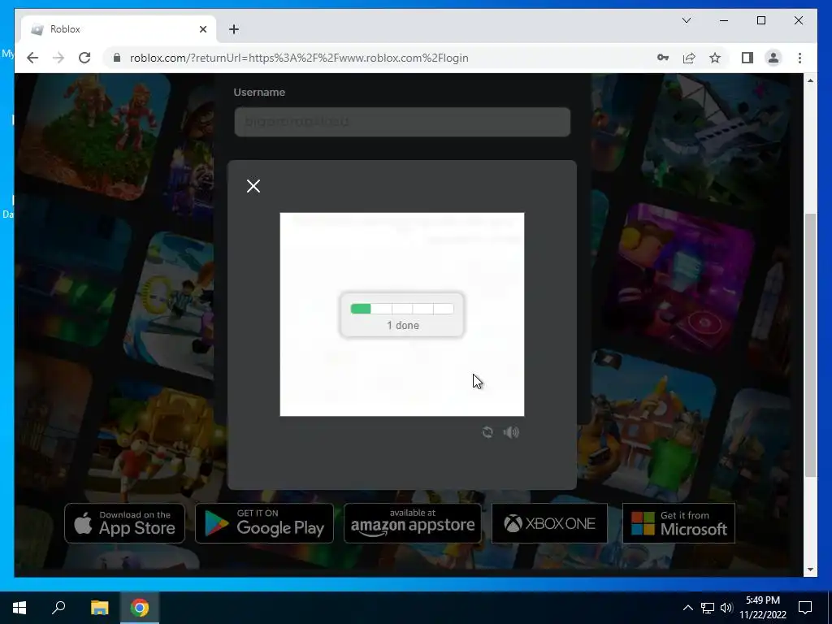This screenshot has height=624, width=832.
Task: Click the Username input field
Action: point(402,122)
